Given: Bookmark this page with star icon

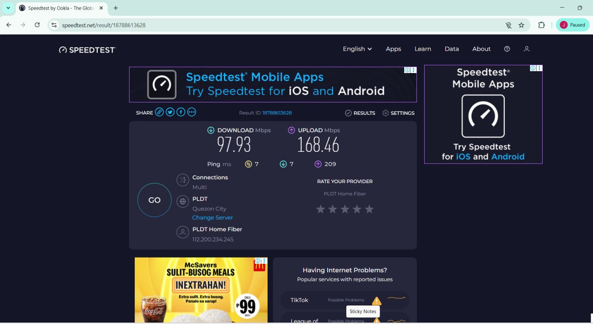Looking at the screenshot, I should coord(521,25).
